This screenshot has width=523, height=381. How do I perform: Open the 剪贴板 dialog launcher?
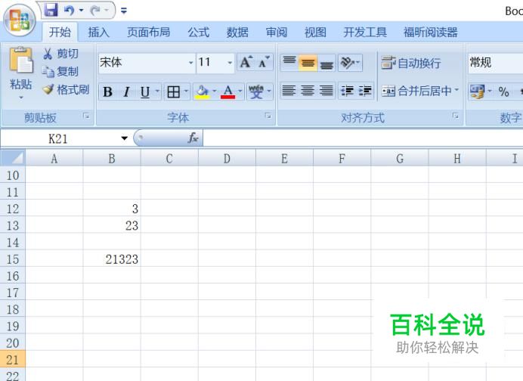click(x=86, y=116)
